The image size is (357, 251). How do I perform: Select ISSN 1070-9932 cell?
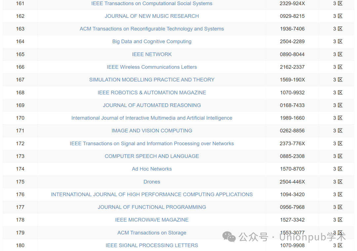click(292, 92)
